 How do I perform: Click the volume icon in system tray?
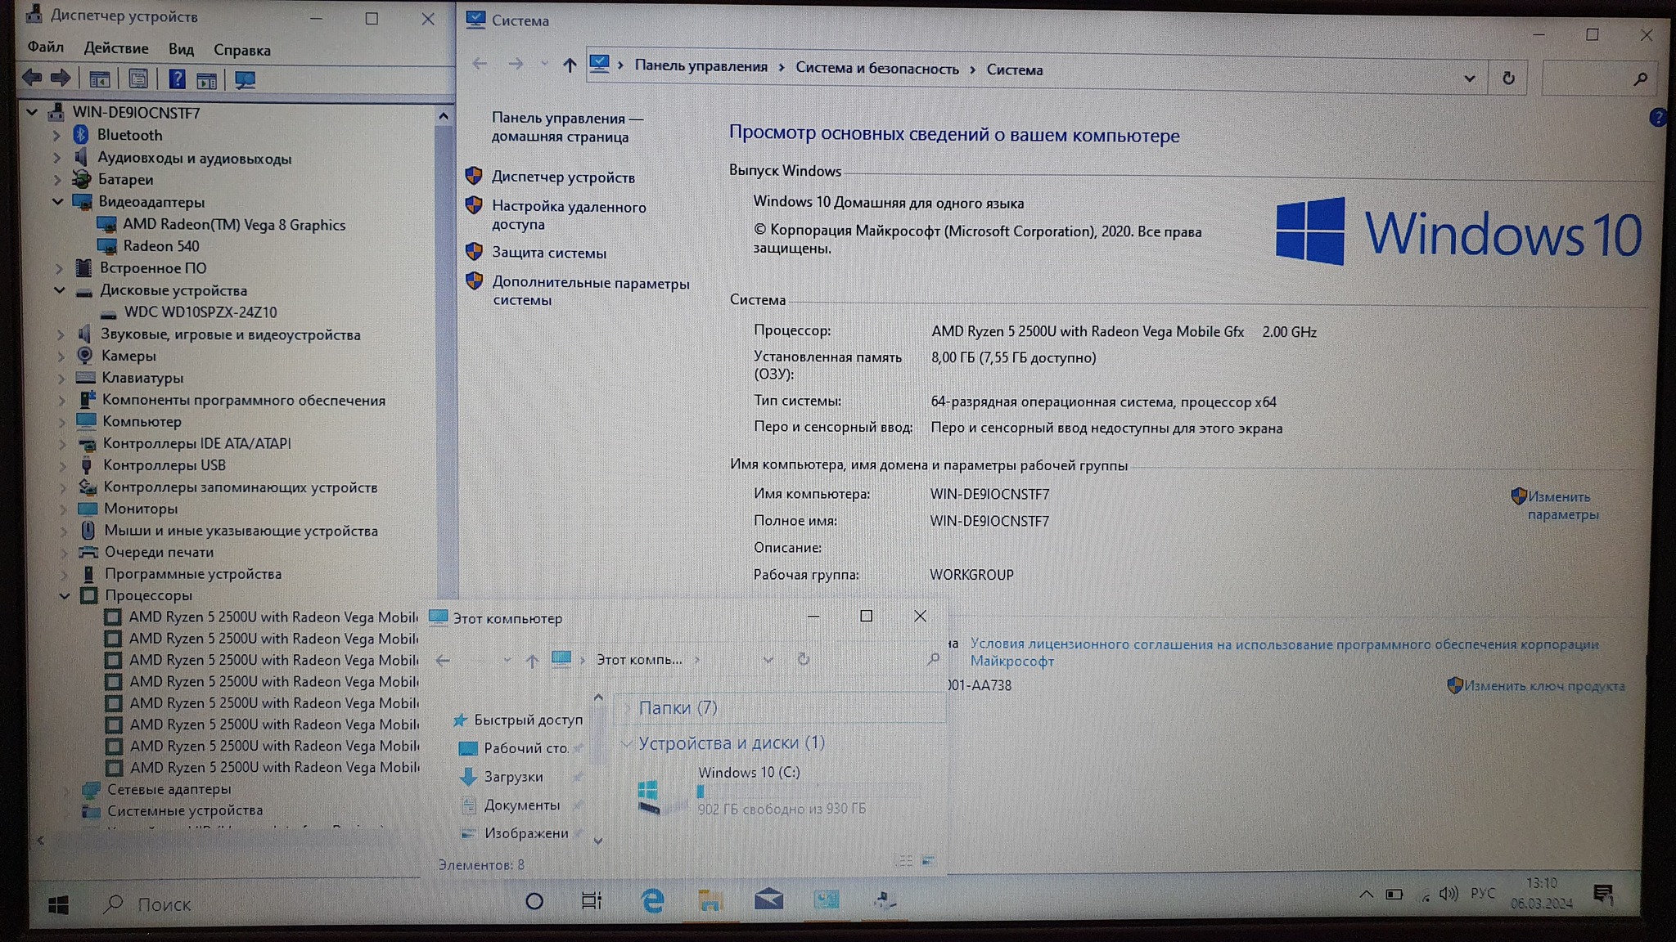1448,894
